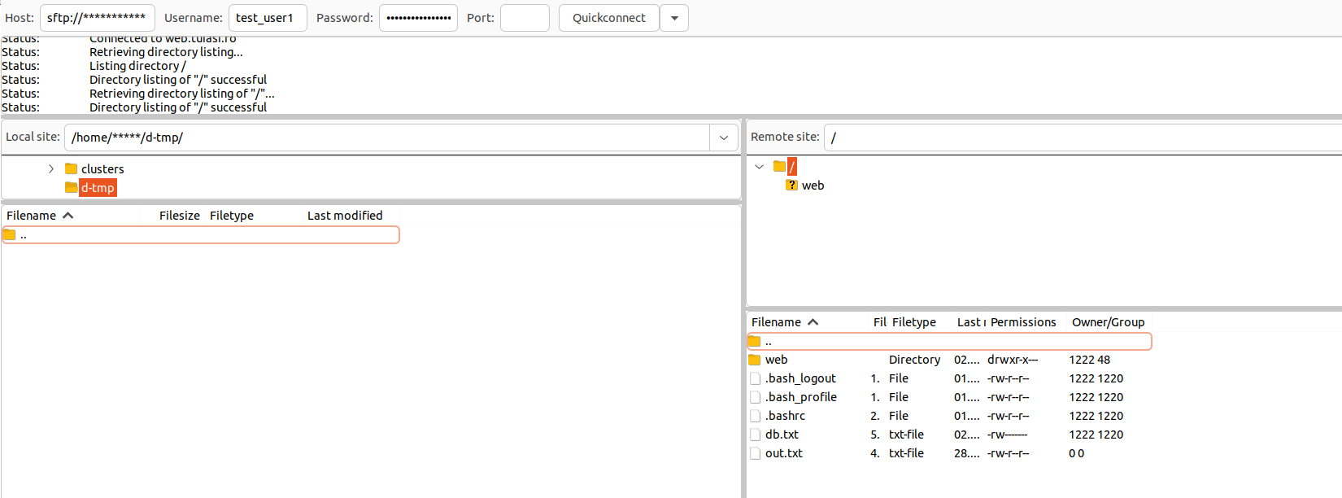
Task: Click the .bashrc file icon
Action: point(755,416)
